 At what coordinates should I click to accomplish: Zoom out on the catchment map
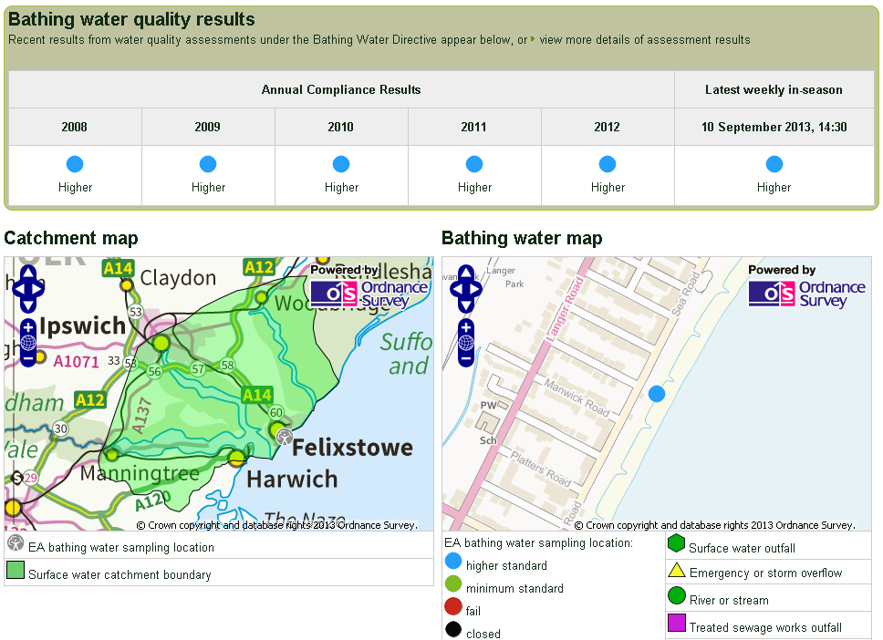(x=28, y=358)
